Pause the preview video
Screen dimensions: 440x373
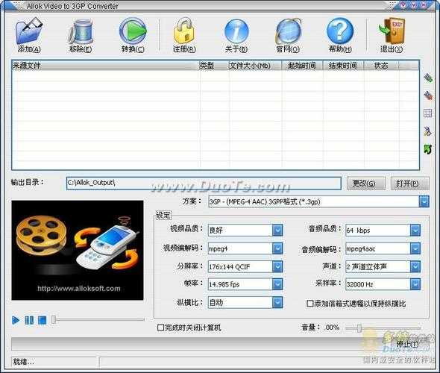pyautogui.click(x=29, y=320)
